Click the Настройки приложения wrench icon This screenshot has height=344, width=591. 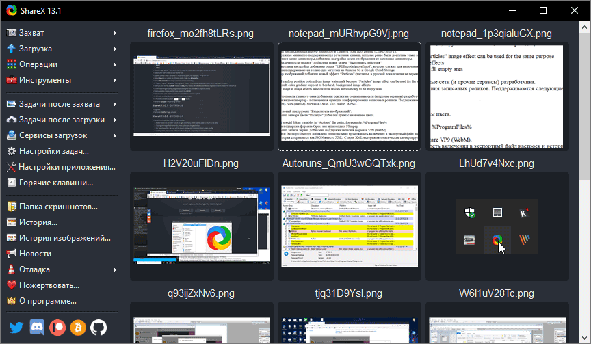click(12, 167)
